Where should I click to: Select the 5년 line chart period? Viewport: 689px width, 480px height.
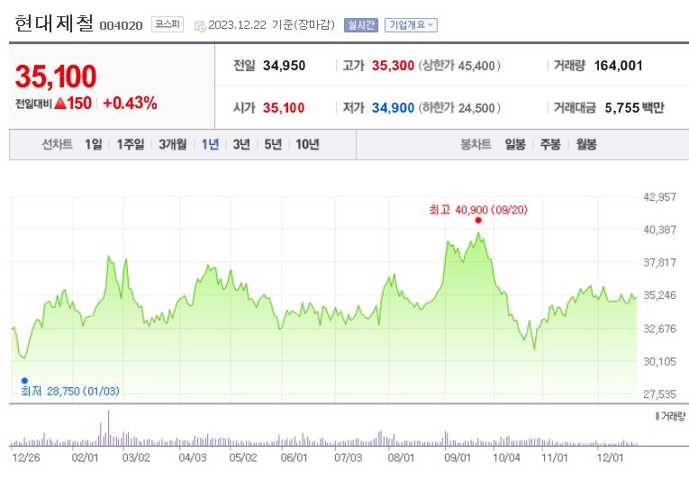click(x=273, y=144)
